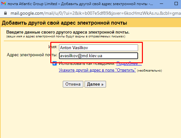Focus the name field containing Anton Vasilkov
The width and height of the screenshot is (181, 138).
(x=98, y=48)
